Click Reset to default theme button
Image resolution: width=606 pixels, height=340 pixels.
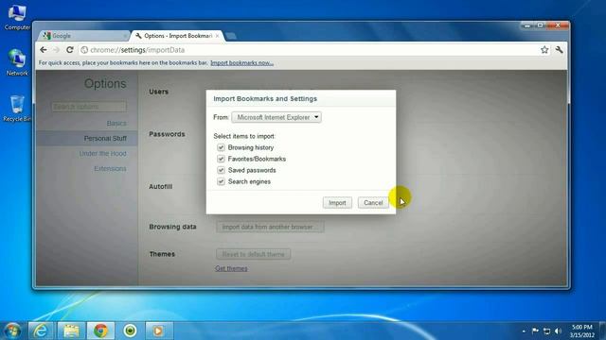(x=253, y=254)
